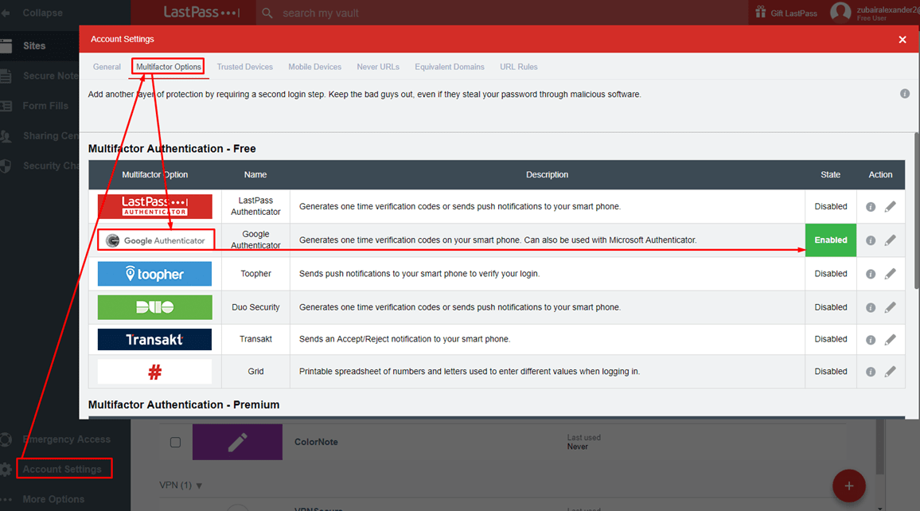Click Disabled state for LastPass Authenticator
Screen dimensions: 920x511
tap(830, 206)
